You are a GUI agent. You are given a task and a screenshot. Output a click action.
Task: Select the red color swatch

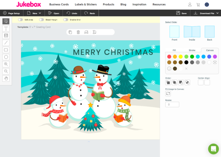pos(169,57)
